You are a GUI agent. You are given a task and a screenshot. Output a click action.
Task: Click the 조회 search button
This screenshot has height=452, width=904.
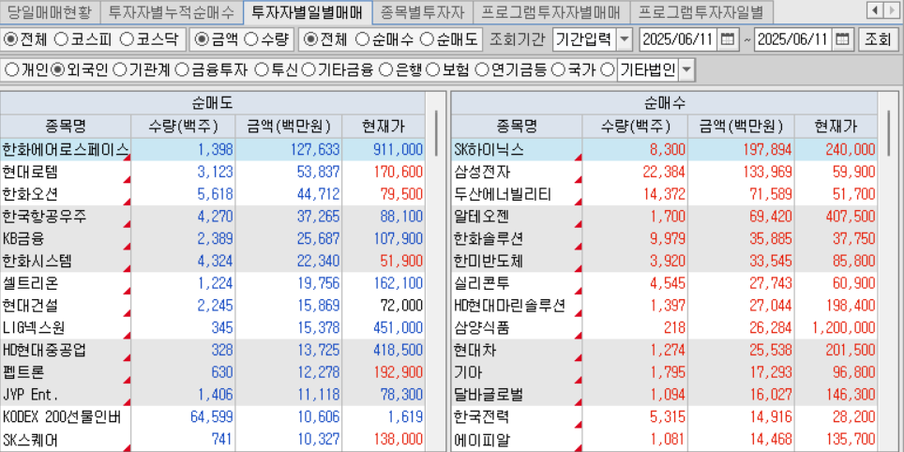[x=878, y=39]
